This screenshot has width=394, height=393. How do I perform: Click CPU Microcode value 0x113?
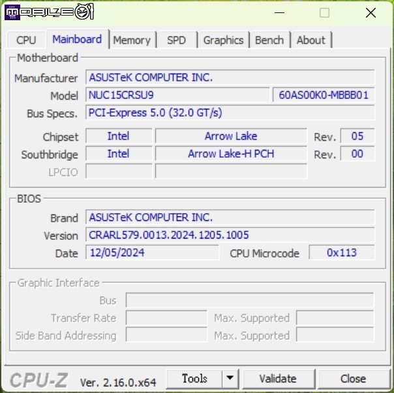click(x=342, y=252)
